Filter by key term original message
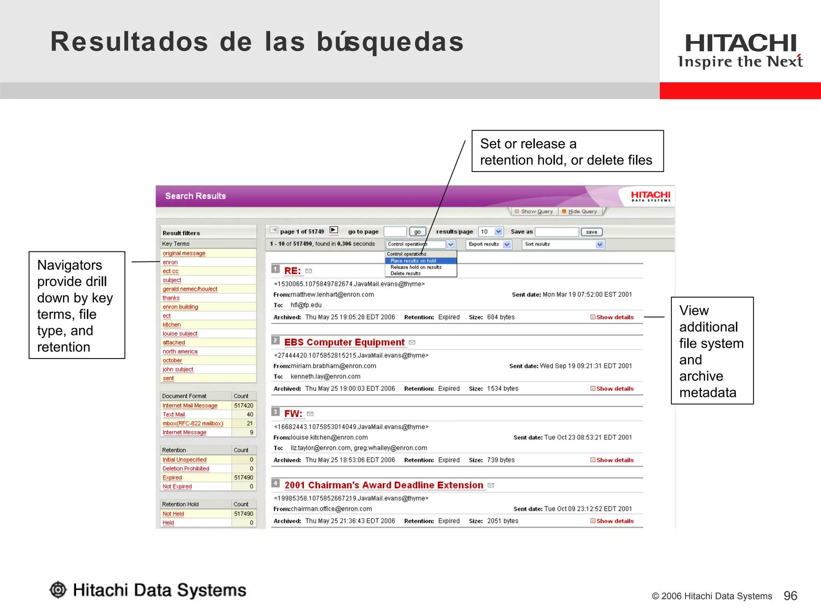The image size is (821, 616). pos(184,253)
